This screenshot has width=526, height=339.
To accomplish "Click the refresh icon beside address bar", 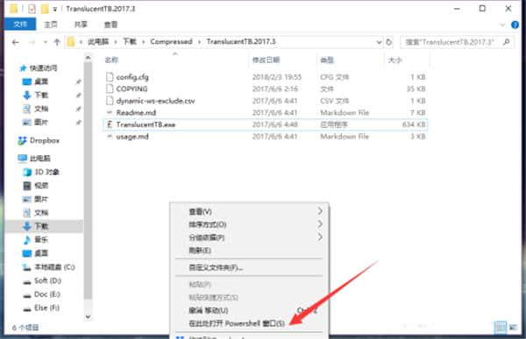I will tap(388, 42).
